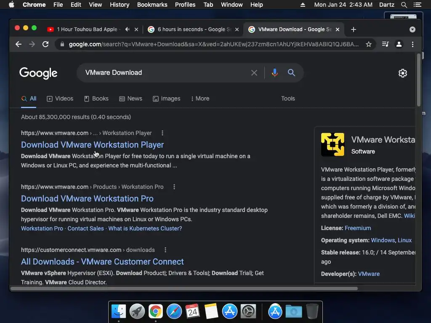The height and width of the screenshot is (323, 431).
Task: Open Downloads folder in Dock
Action: point(293,312)
